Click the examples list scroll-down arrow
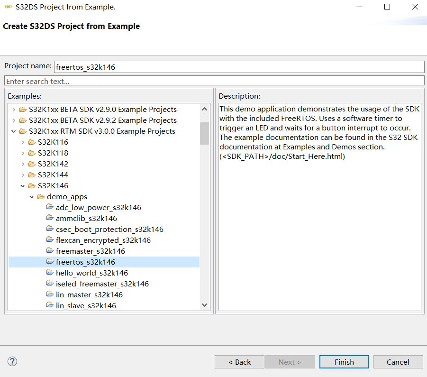427x377 pixels. click(x=205, y=305)
